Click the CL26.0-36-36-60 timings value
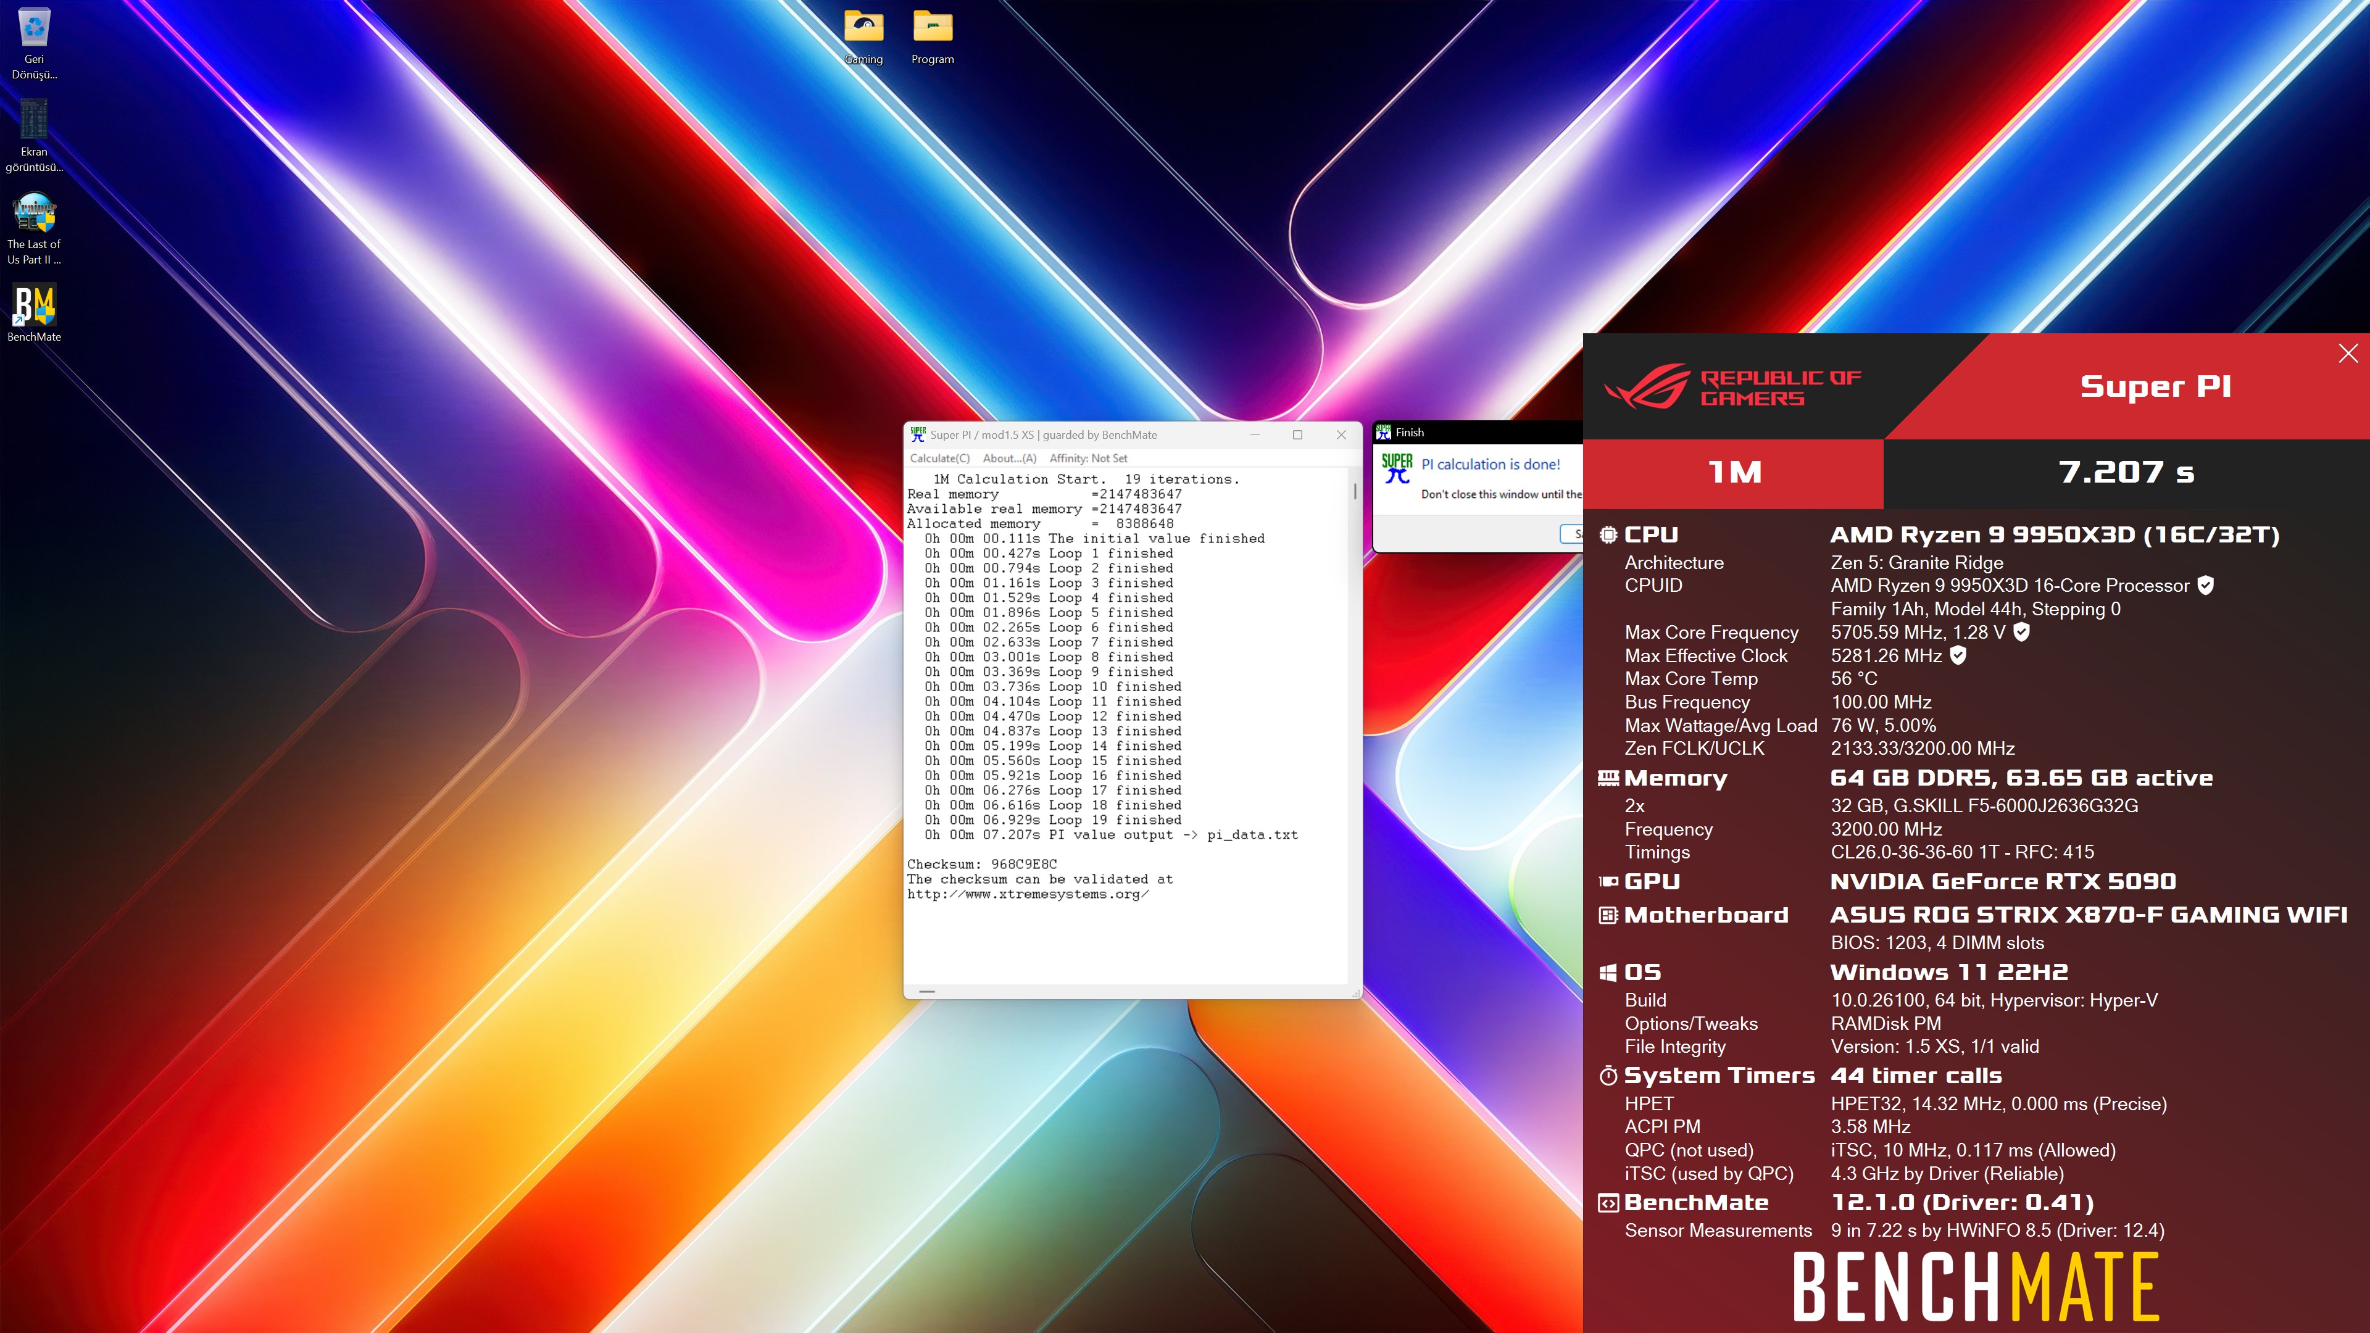This screenshot has width=2370, height=1333. coord(1961,852)
